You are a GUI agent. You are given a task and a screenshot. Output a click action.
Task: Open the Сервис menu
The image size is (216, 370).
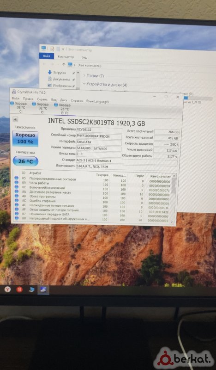point(42,99)
